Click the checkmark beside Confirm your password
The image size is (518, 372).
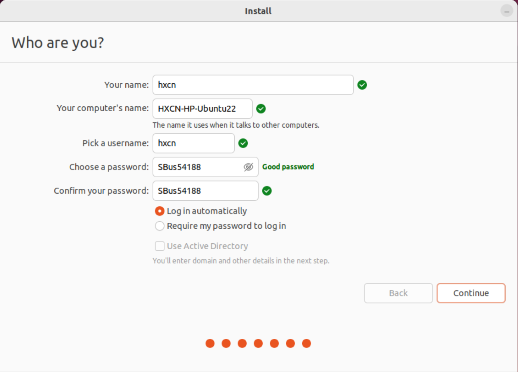[x=267, y=191]
